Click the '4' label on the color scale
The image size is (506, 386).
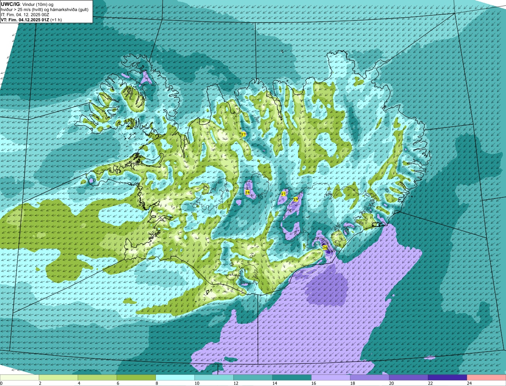point(79,383)
